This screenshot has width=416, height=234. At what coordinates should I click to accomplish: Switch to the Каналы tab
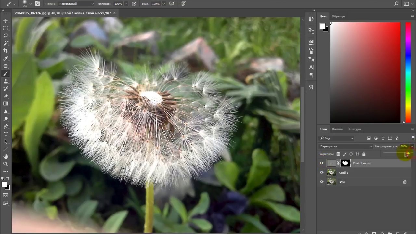[x=337, y=129]
